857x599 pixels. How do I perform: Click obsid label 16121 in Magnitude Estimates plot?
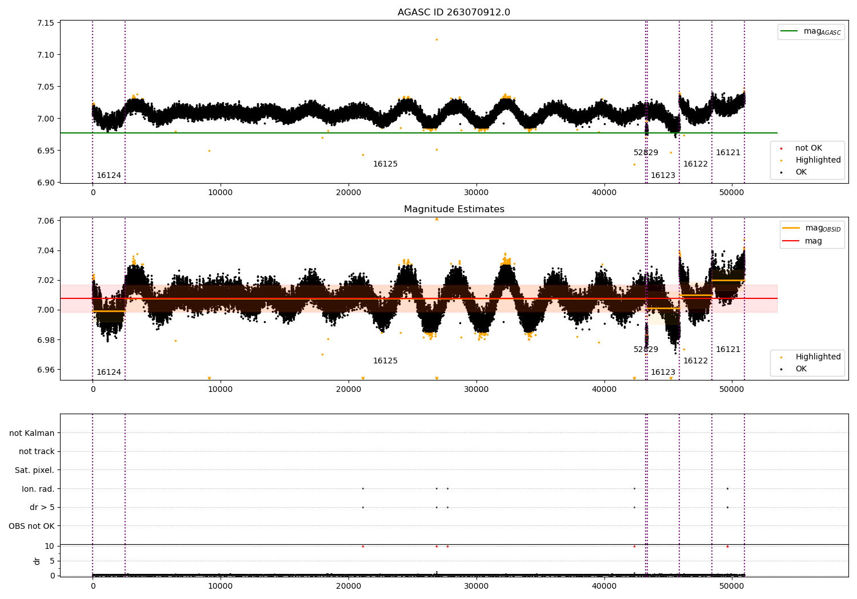tap(728, 350)
